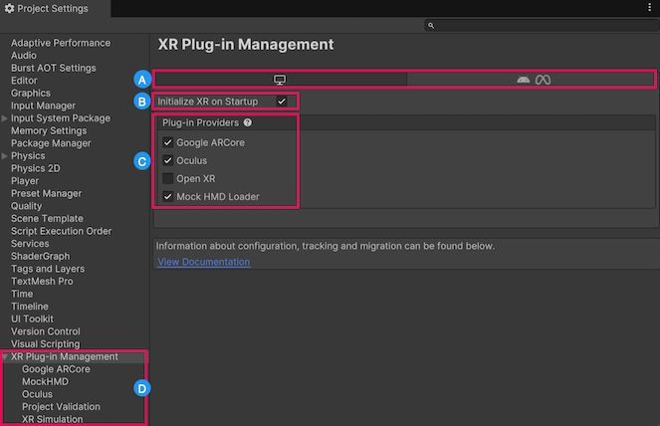Uncheck the Oculus plug-in provider
Viewport: 660px width, 426px height.
[x=168, y=160]
